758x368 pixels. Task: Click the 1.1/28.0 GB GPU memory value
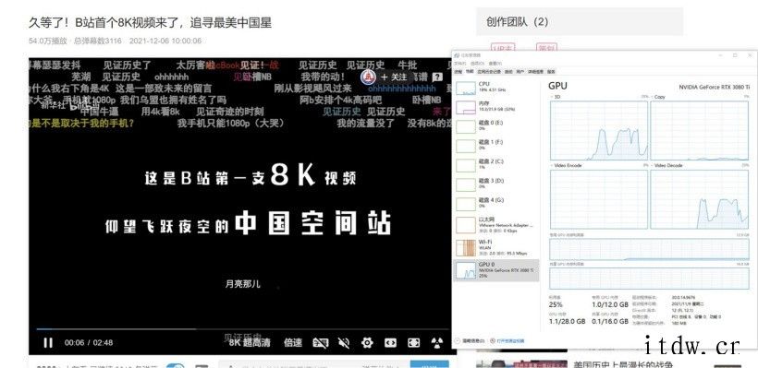(x=567, y=321)
